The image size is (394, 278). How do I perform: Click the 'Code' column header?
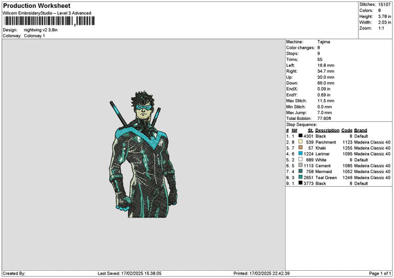(x=347, y=130)
